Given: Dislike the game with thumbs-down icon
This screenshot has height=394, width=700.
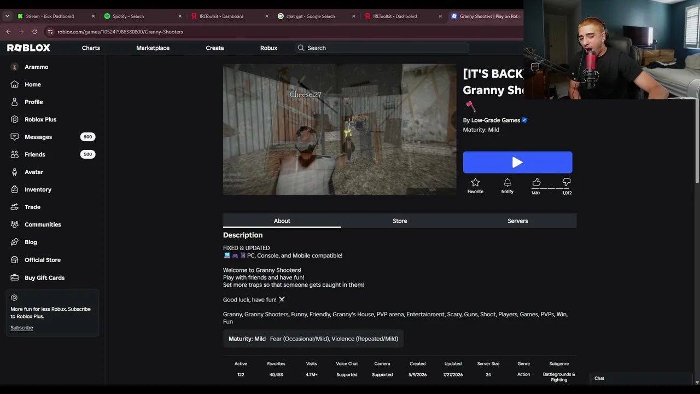Looking at the screenshot, I should coord(567,182).
